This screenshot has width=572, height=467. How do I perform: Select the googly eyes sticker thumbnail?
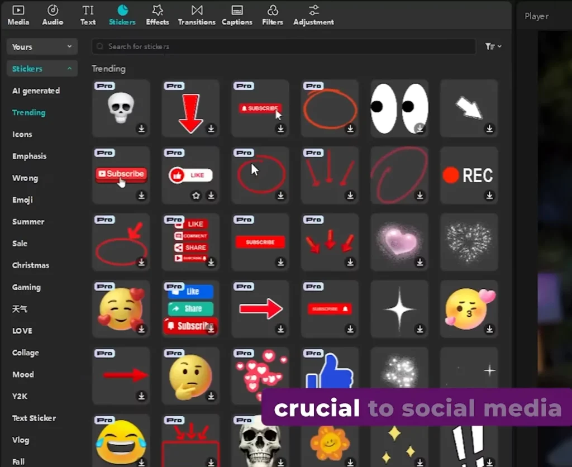point(399,108)
